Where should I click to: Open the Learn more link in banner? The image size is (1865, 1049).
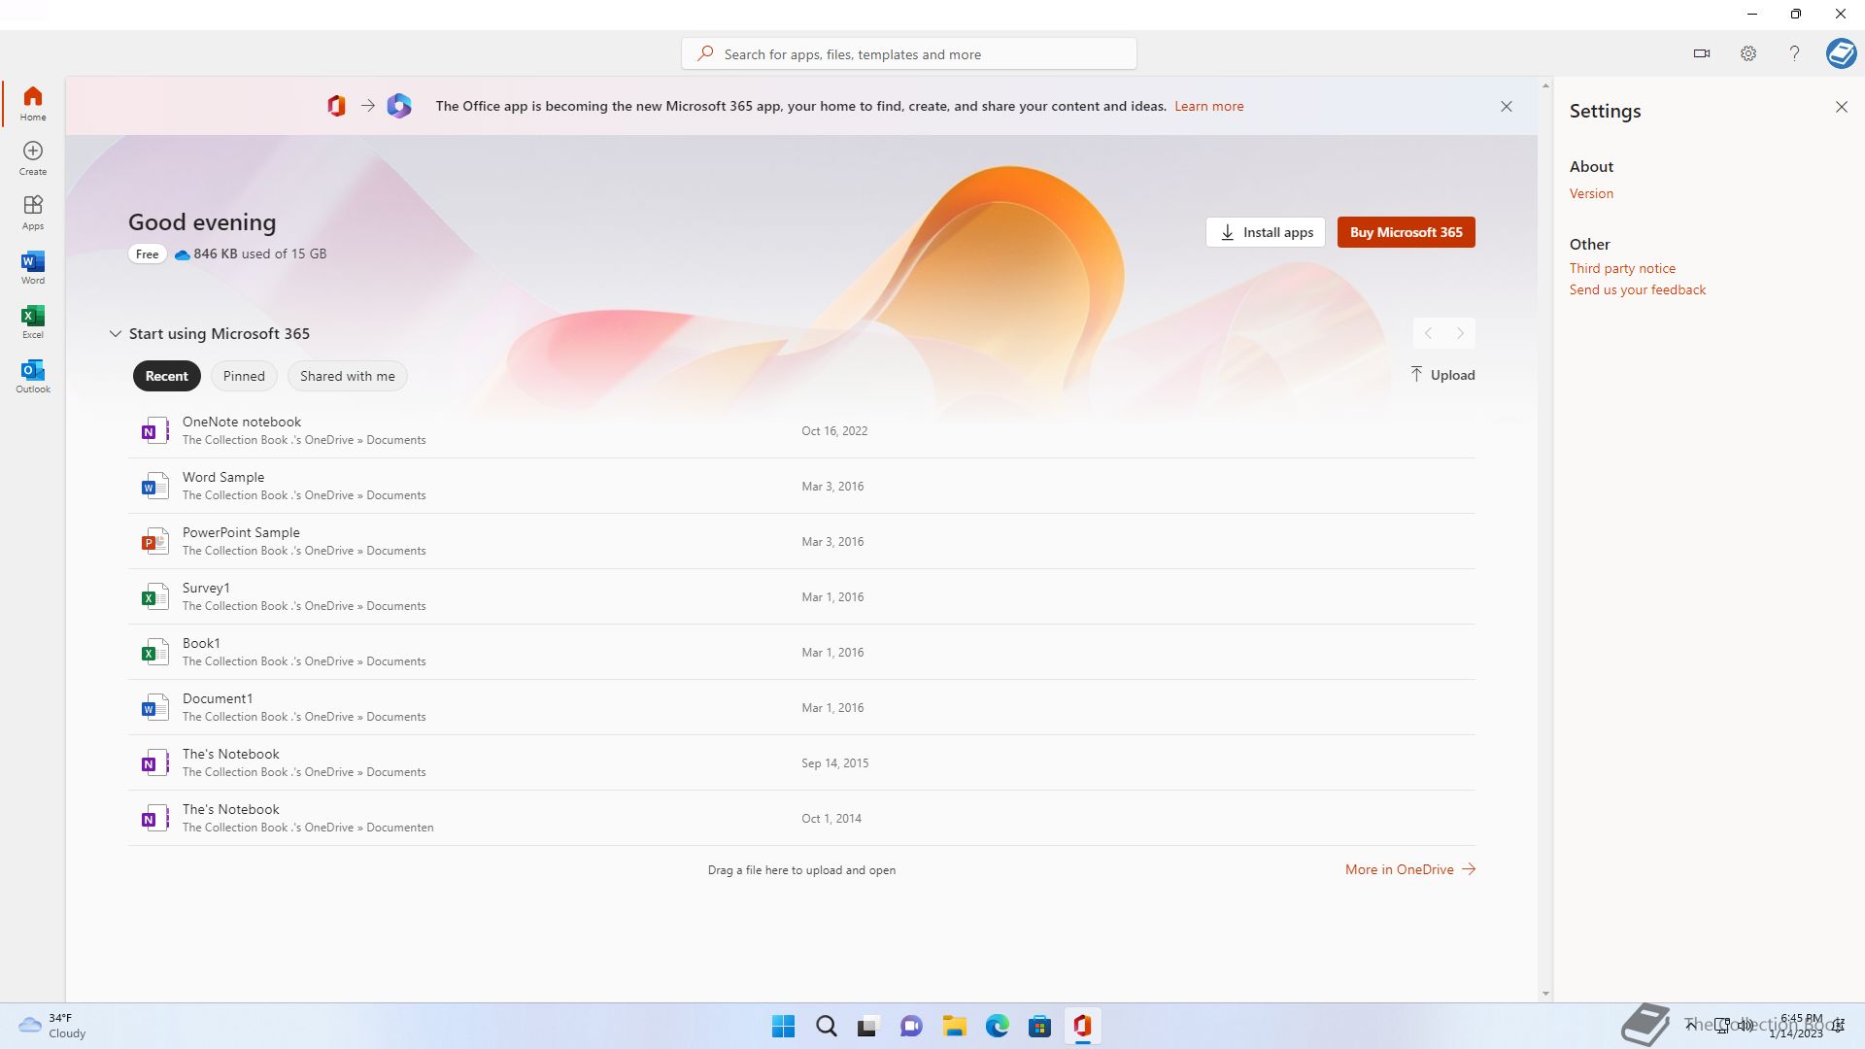click(1209, 106)
